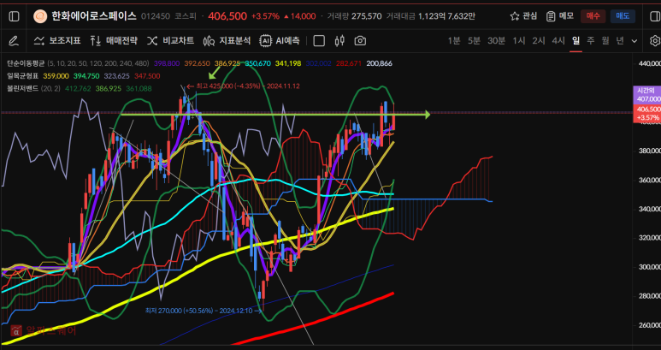
Task: Add stock to 관심 watchlist star
Action: (x=523, y=16)
